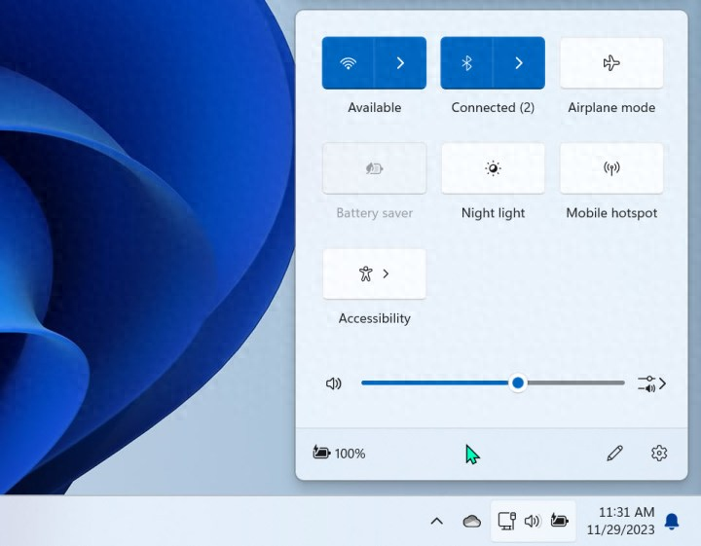The width and height of the screenshot is (701, 546).
Task: Toggle Bluetooth off
Action: click(466, 63)
